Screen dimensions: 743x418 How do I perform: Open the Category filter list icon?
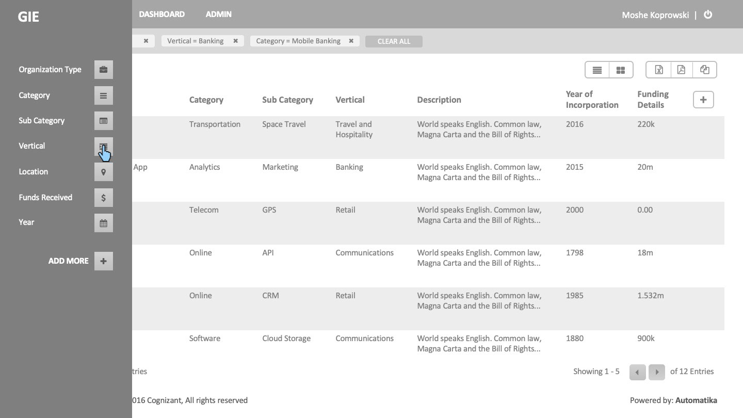coord(103,95)
